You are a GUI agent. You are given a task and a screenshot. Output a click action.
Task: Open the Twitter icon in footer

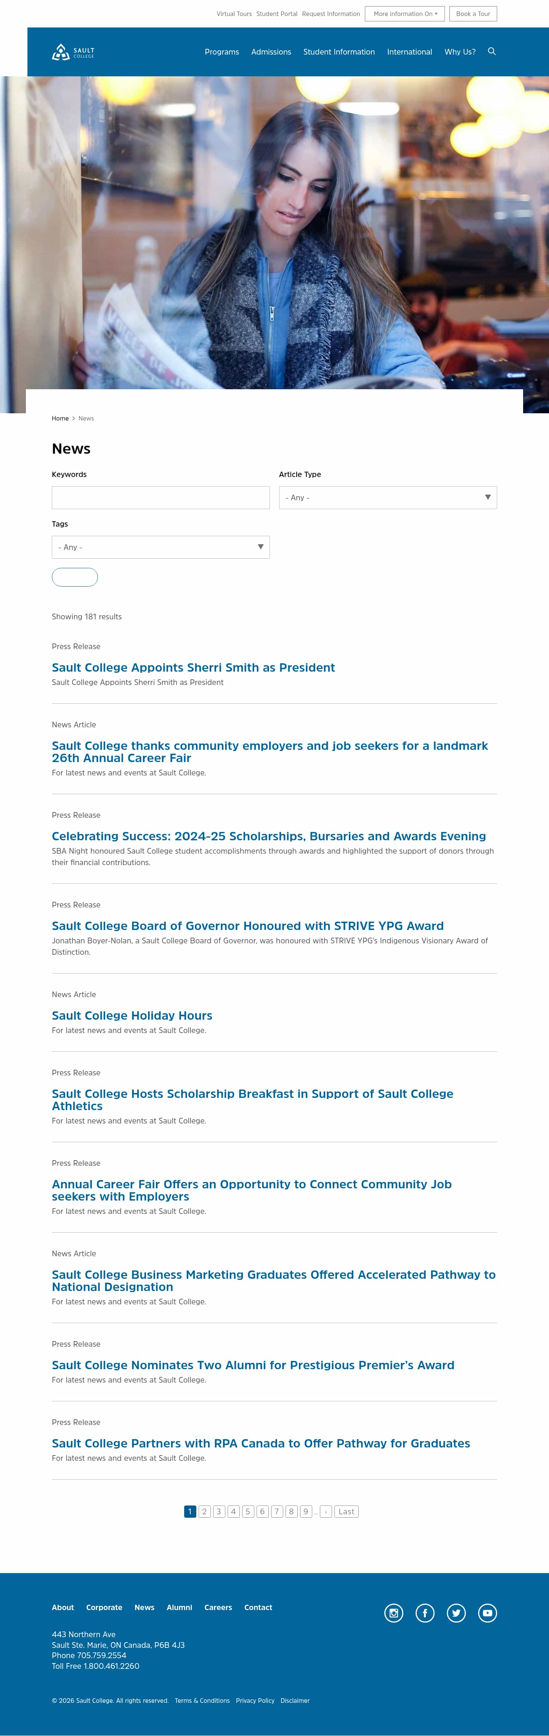[456, 1613]
